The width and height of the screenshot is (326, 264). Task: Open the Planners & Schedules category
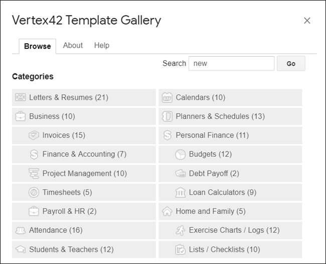click(220, 116)
